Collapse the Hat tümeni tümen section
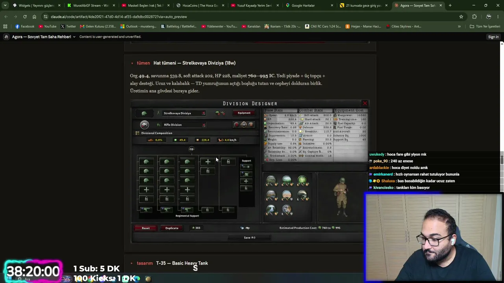 point(132,63)
